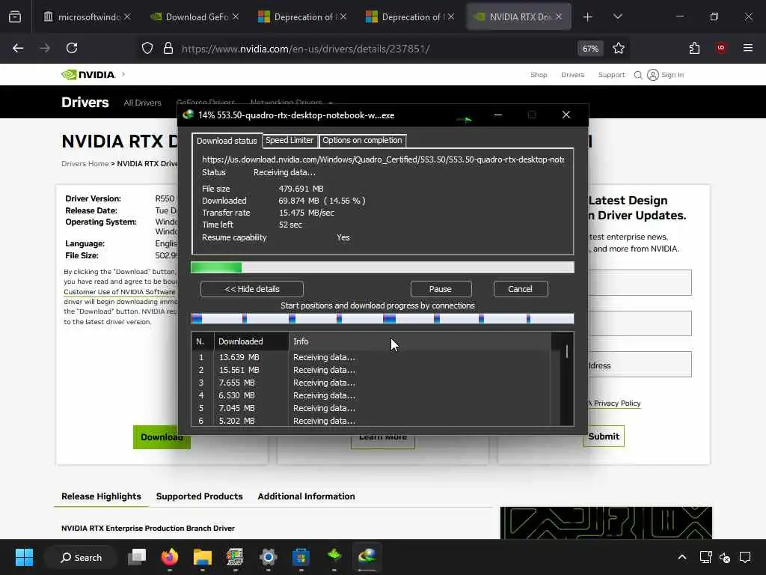Click the site padlock security icon

tap(168, 49)
